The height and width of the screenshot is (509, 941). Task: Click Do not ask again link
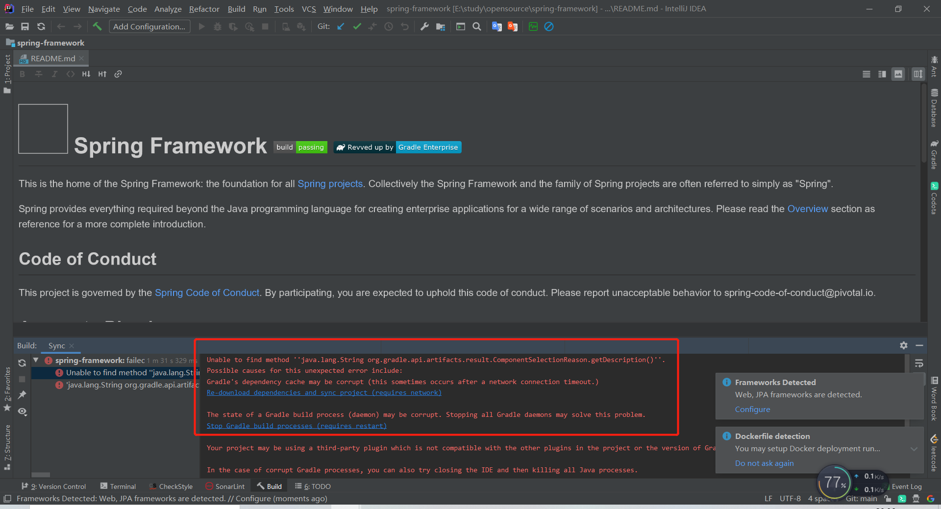(764, 463)
